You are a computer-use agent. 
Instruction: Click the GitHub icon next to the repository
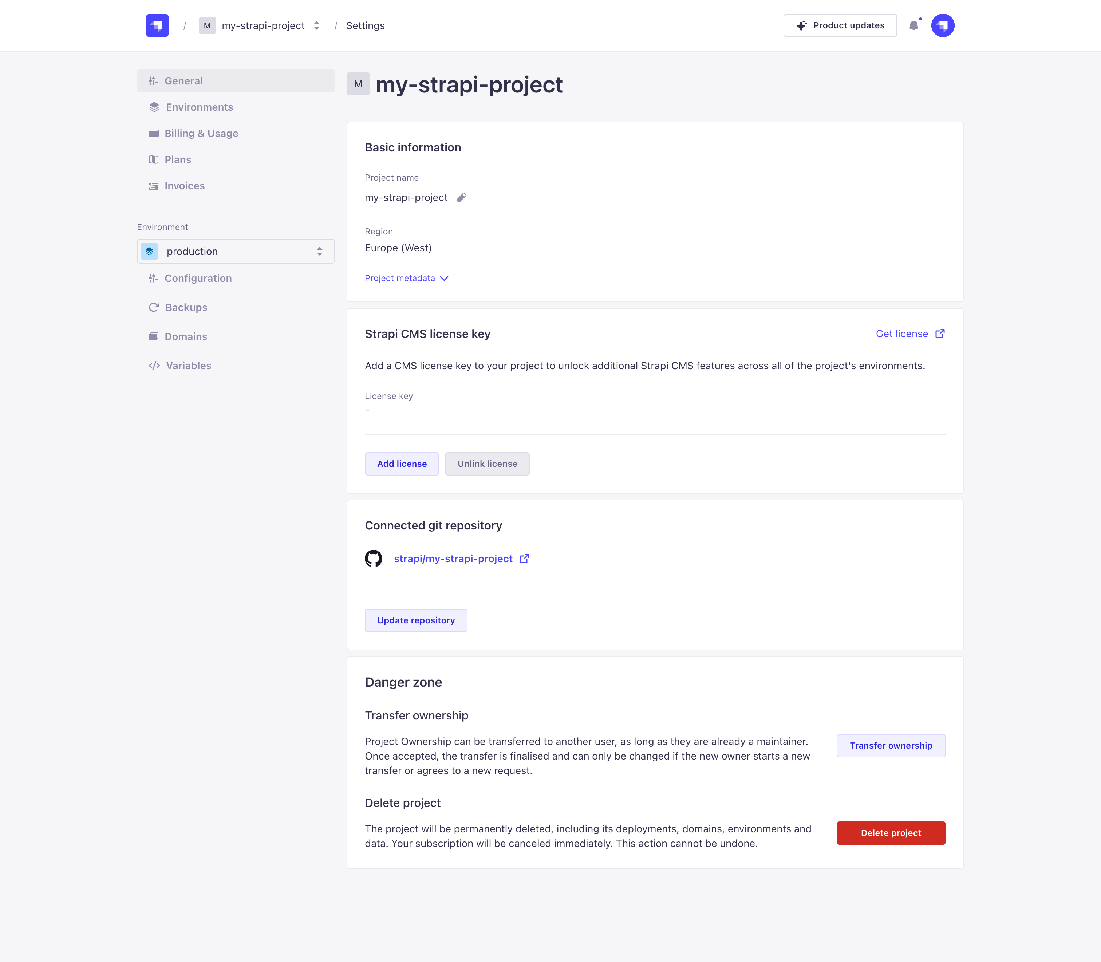point(374,558)
